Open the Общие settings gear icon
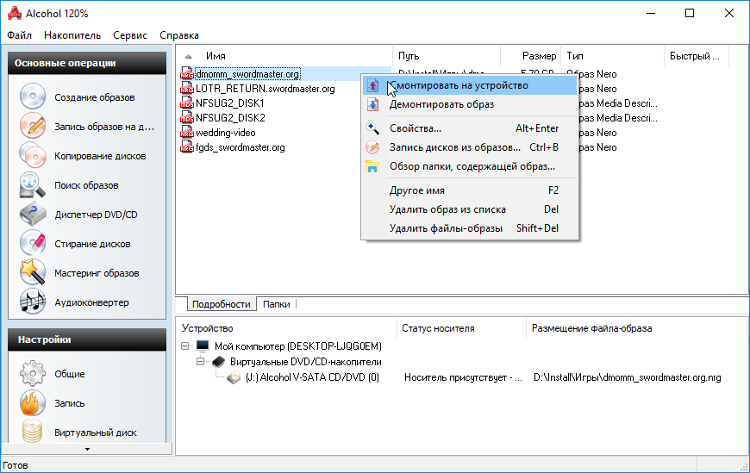The height and width of the screenshot is (473, 750). 33,374
